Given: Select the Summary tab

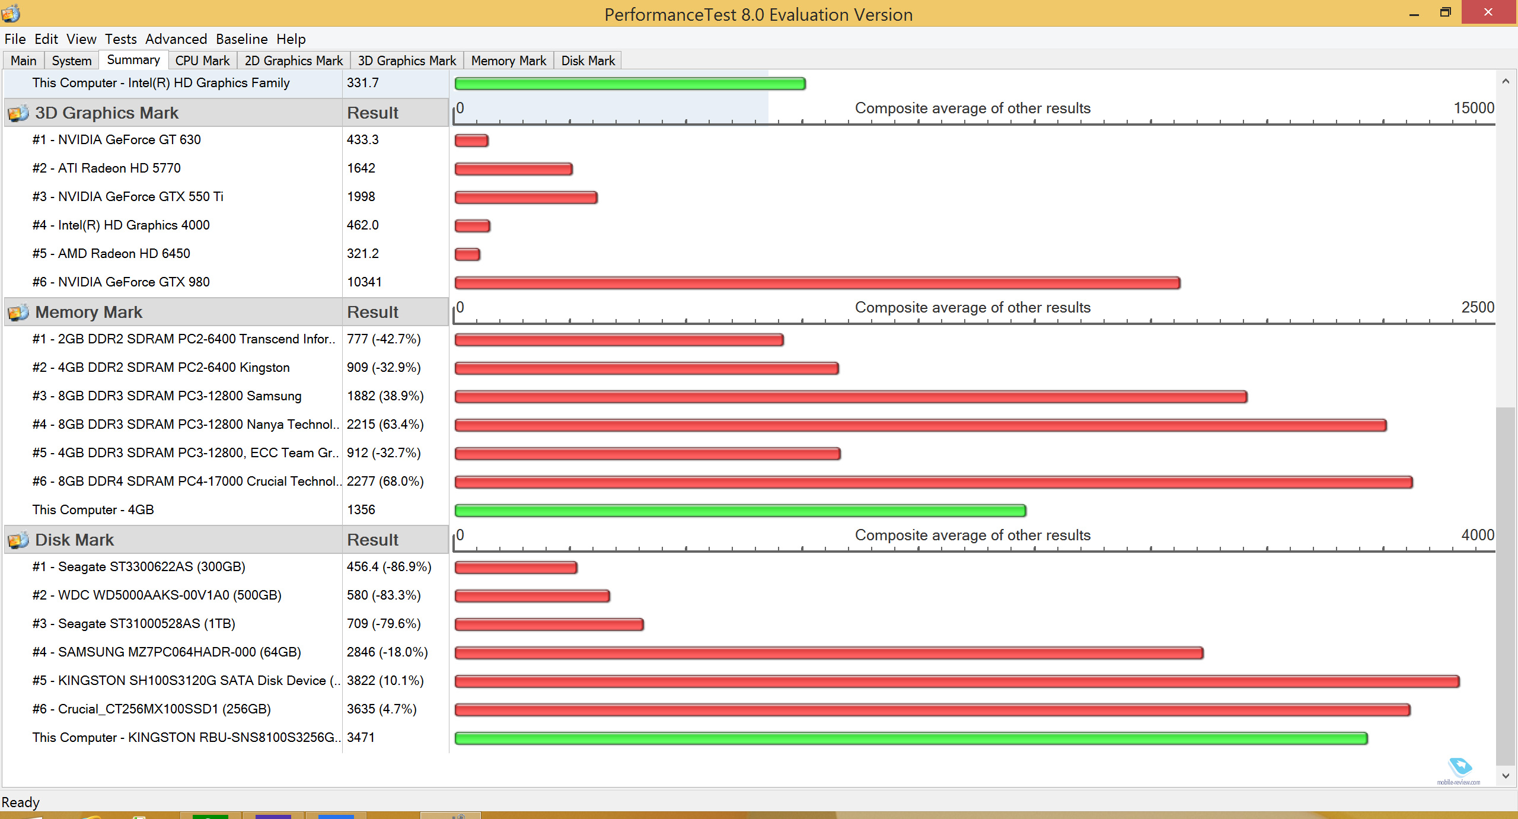Looking at the screenshot, I should (x=133, y=59).
